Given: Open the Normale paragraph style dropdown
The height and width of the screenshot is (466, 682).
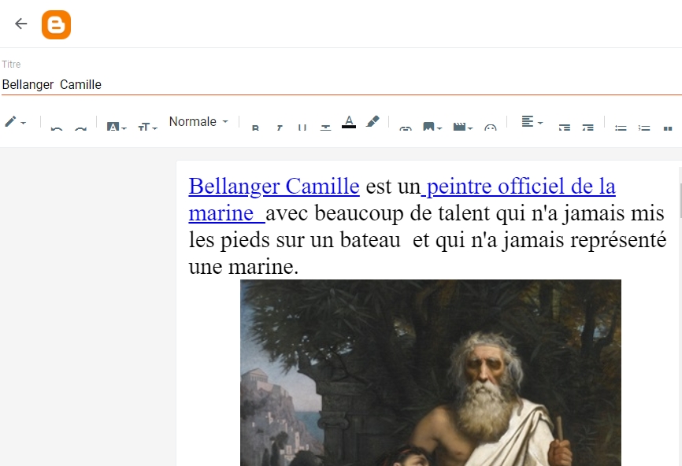Looking at the screenshot, I should [198, 122].
